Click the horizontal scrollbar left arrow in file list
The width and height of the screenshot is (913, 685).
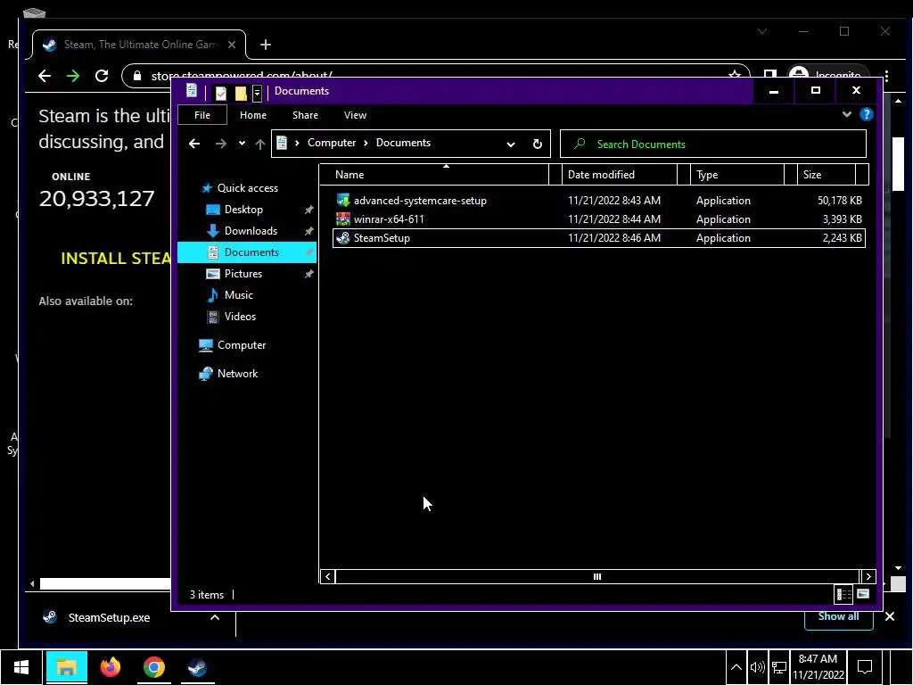click(328, 577)
